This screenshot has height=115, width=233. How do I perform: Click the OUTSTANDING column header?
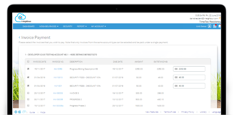160,62
